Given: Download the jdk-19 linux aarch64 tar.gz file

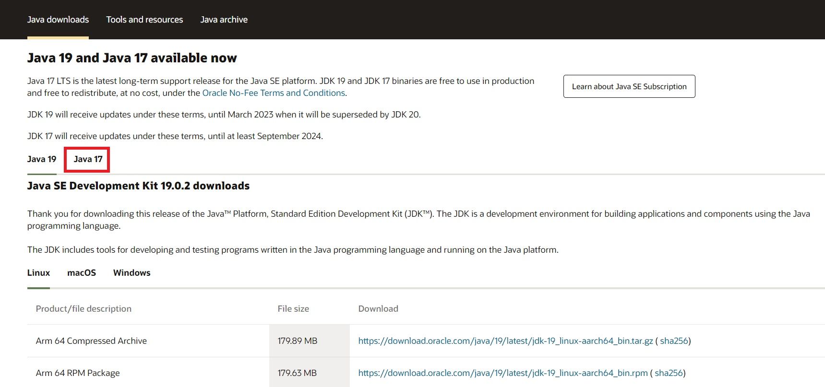Looking at the screenshot, I should (x=505, y=341).
